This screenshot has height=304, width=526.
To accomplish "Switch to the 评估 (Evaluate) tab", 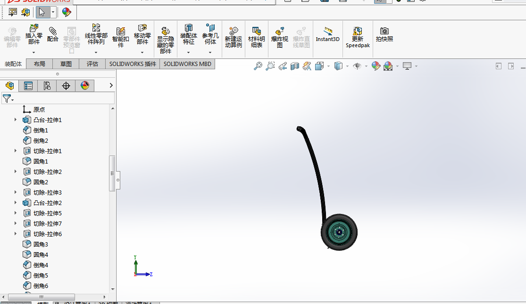I will pos(92,64).
